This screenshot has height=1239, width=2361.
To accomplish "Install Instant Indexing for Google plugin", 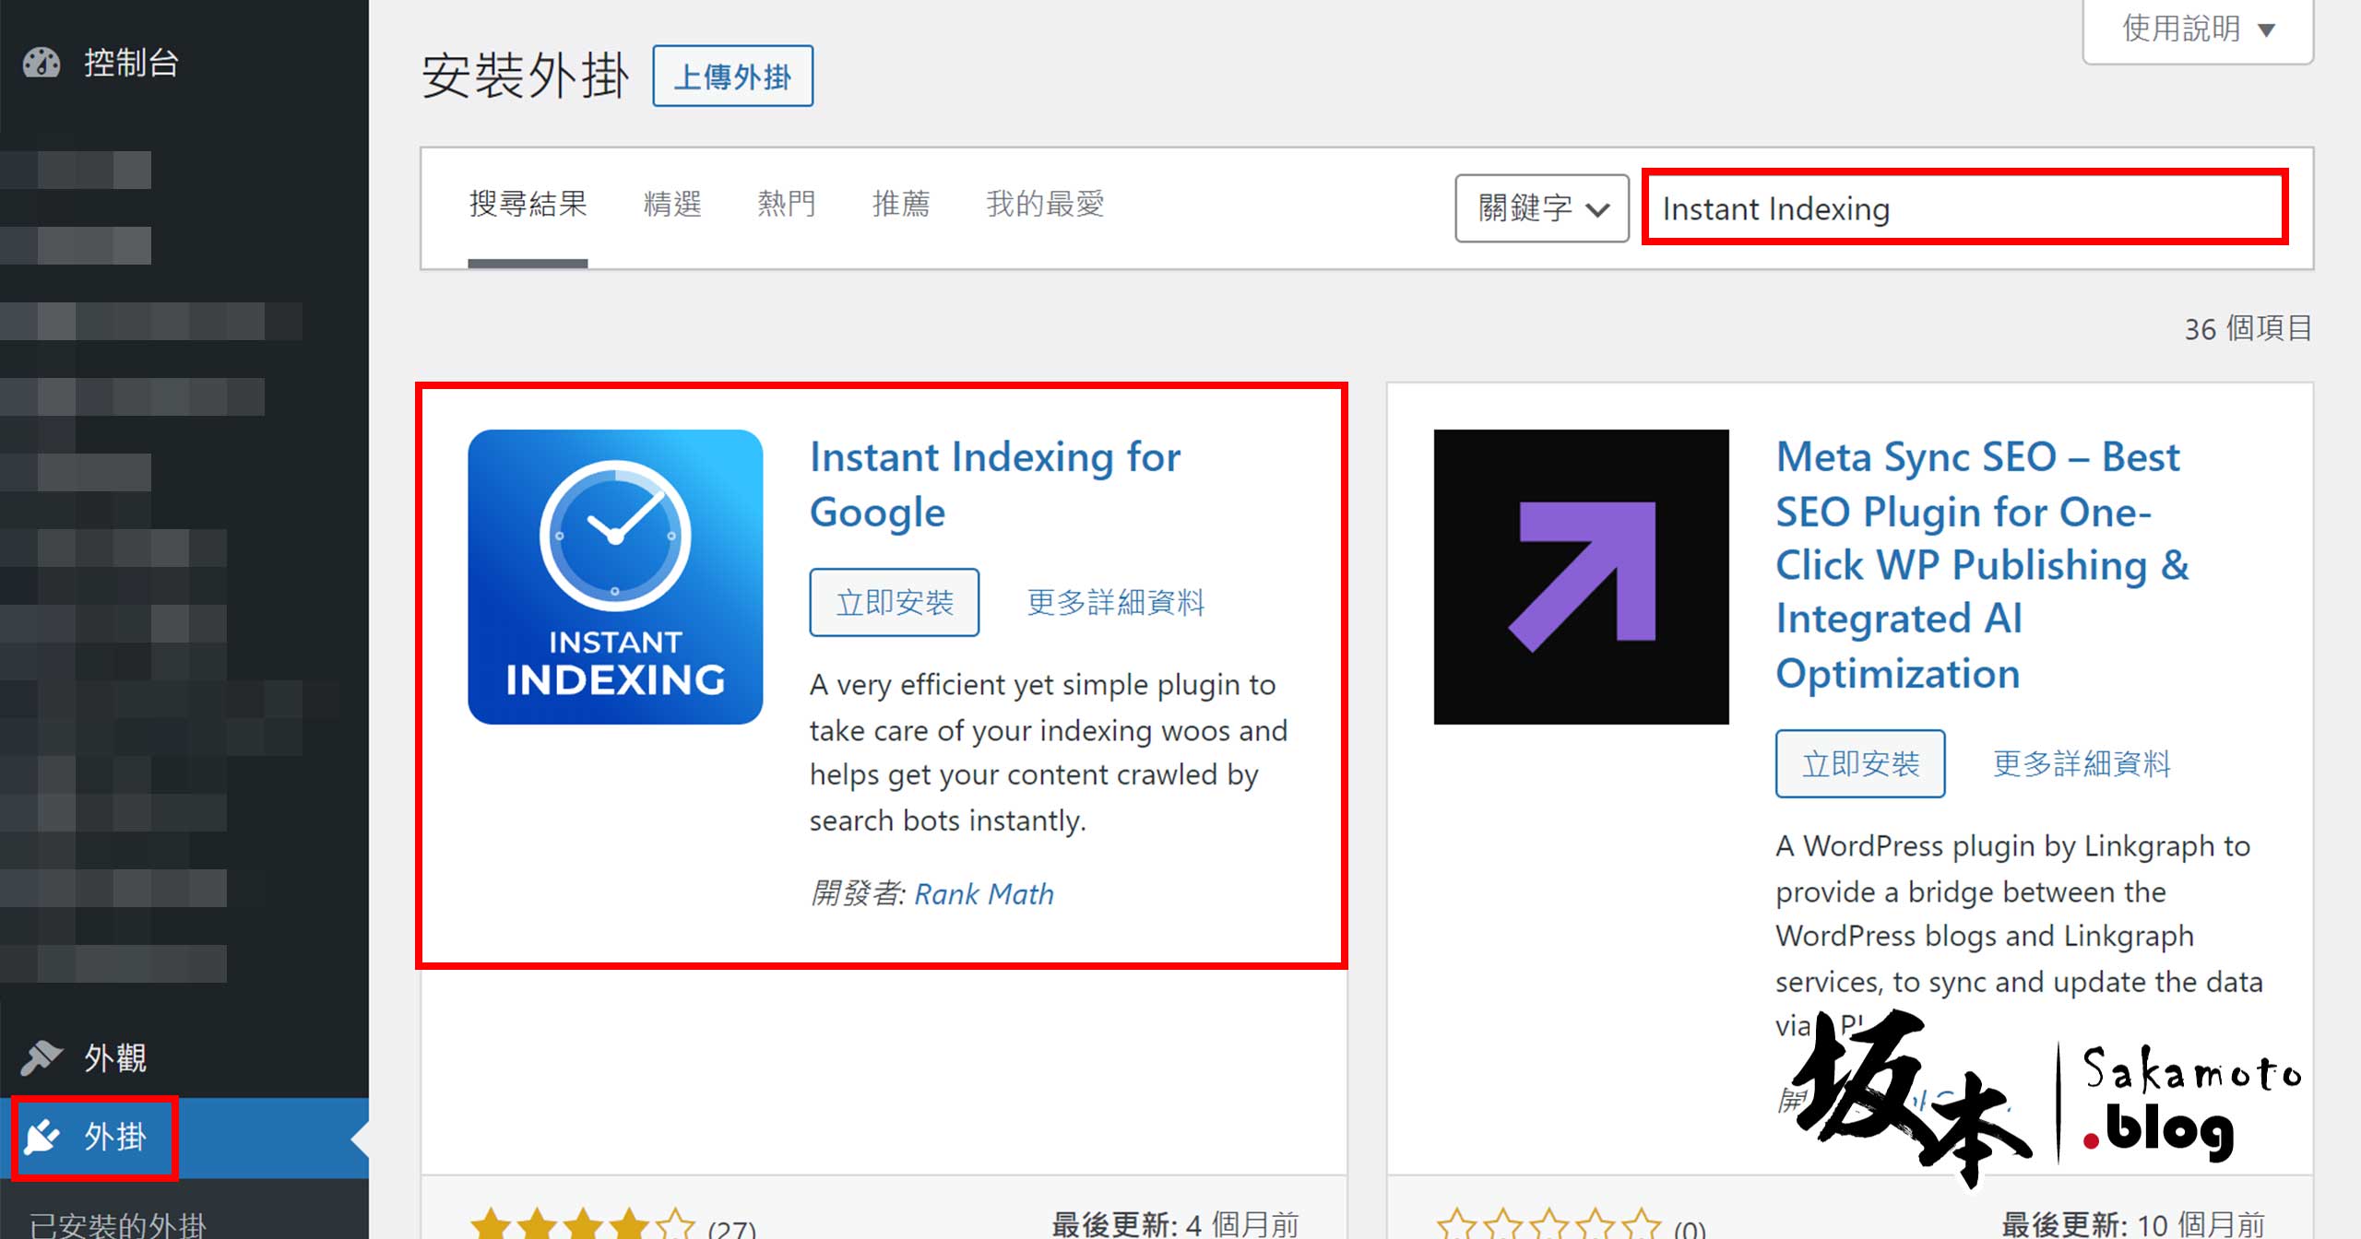I will pos(894,602).
